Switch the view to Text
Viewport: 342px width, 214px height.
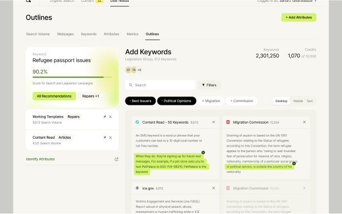pos(310,101)
